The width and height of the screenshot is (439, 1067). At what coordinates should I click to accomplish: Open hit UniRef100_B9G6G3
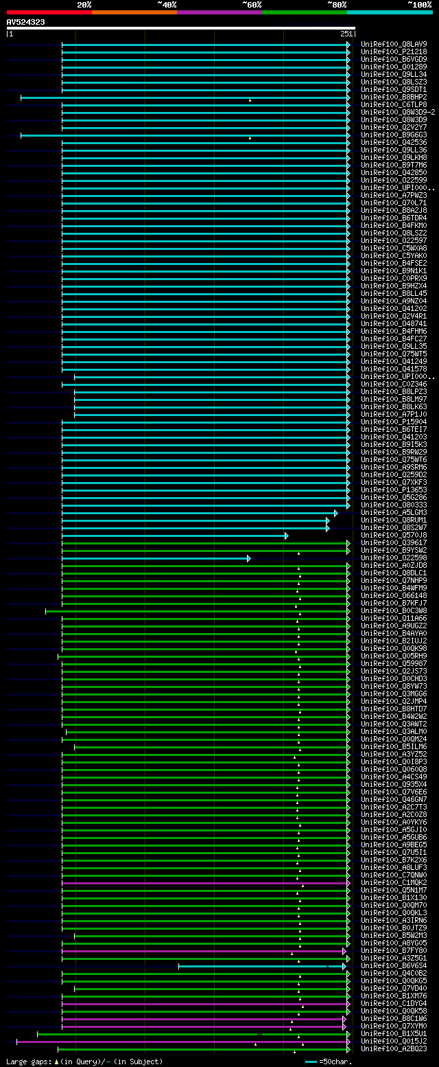[394, 135]
